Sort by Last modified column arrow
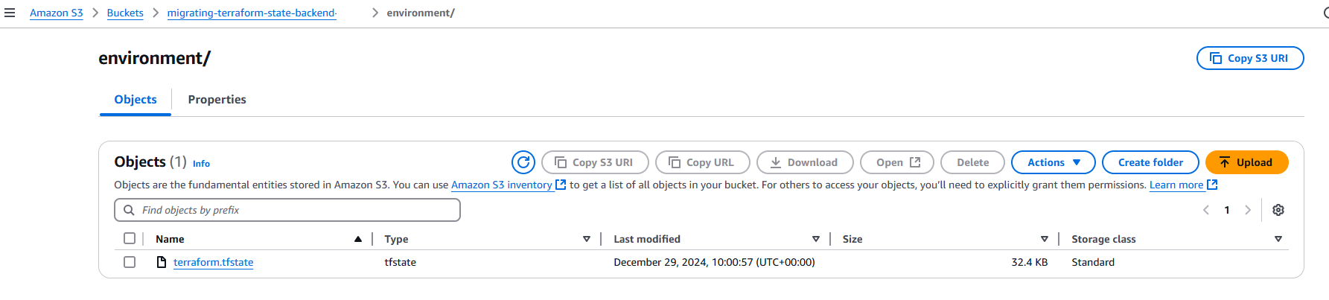Viewport: 1329px width, 300px height. pos(816,239)
